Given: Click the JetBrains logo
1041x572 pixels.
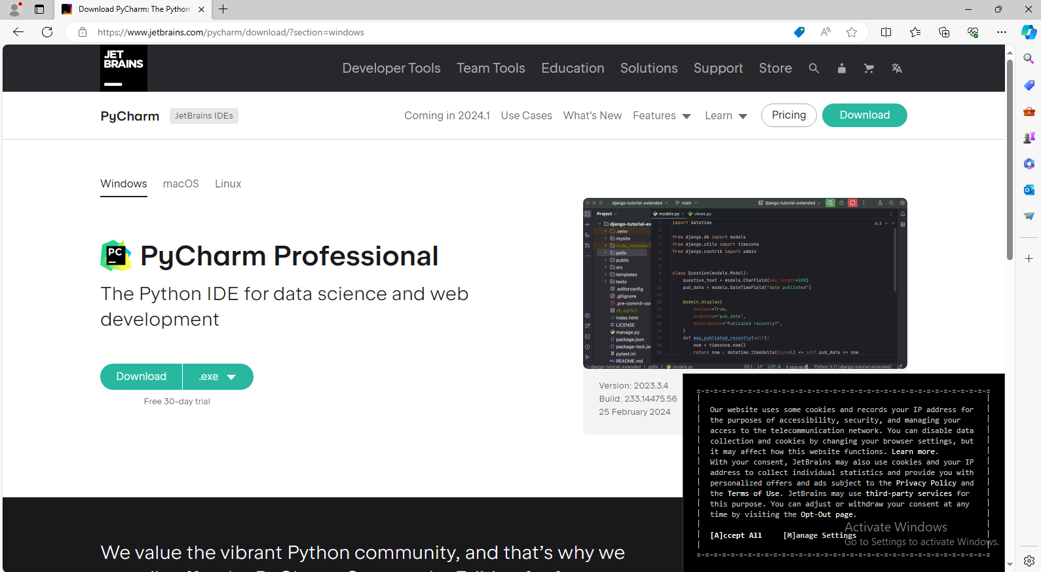Looking at the screenshot, I should pos(123,68).
